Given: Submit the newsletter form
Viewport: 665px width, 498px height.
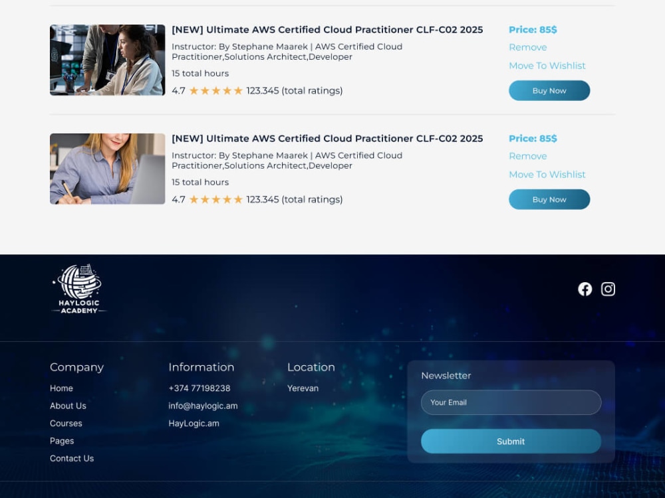Looking at the screenshot, I should [x=511, y=442].
